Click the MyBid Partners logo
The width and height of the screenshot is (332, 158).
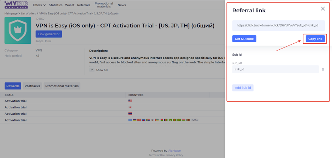16,5
